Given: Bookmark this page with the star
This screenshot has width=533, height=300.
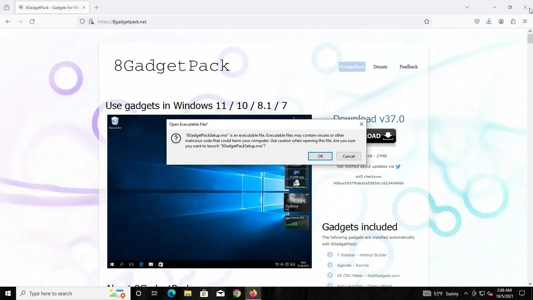Looking at the screenshot, I should pos(427,22).
